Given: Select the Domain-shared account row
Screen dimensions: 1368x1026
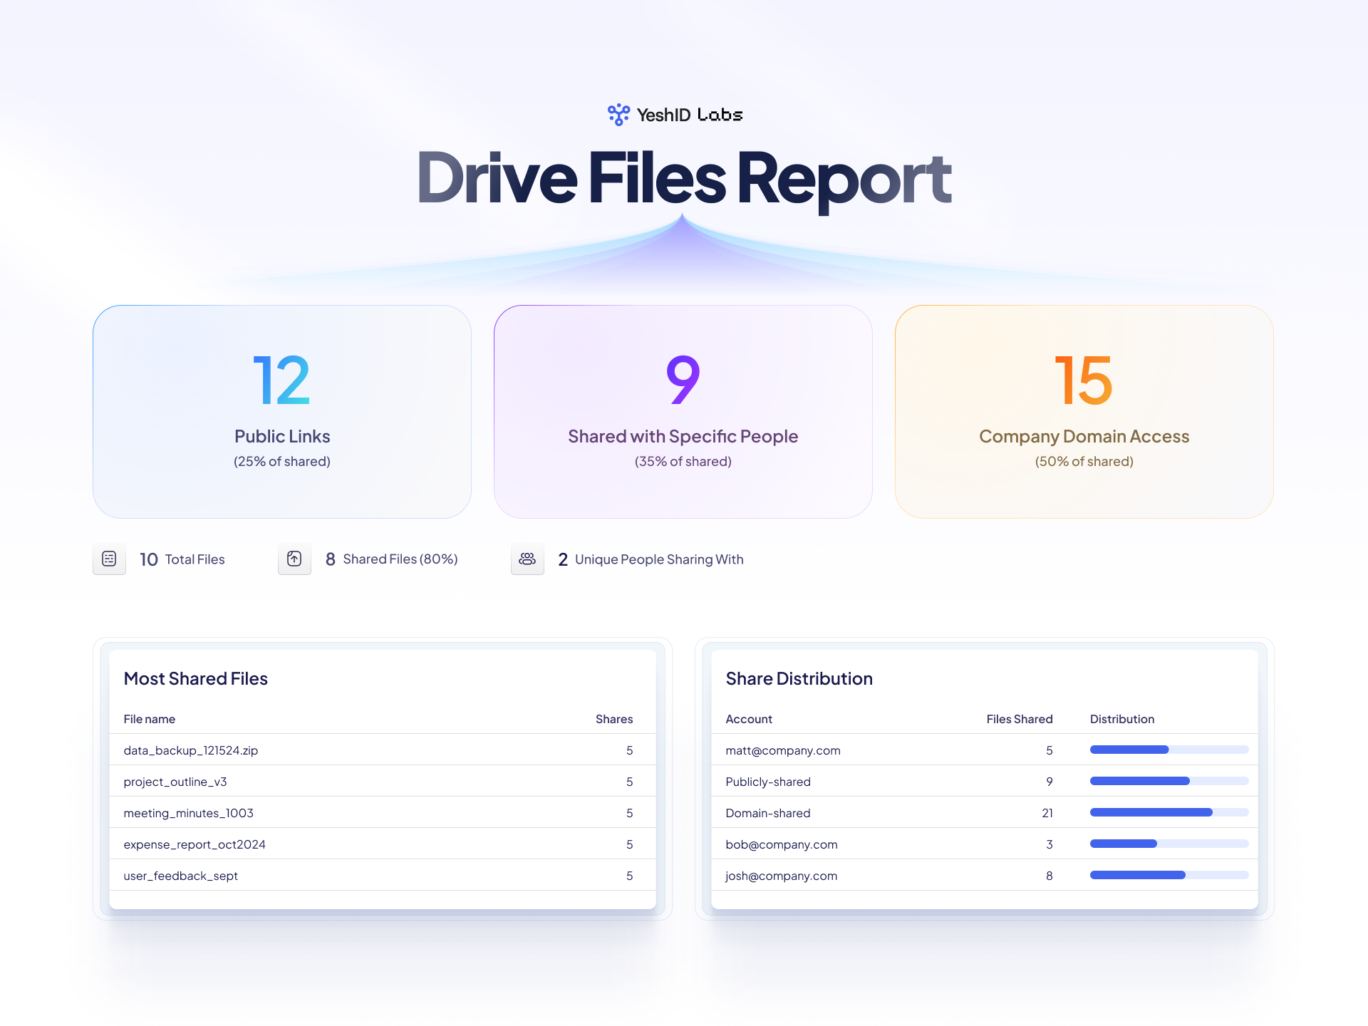Looking at the screenshot, I should [985, 812].
